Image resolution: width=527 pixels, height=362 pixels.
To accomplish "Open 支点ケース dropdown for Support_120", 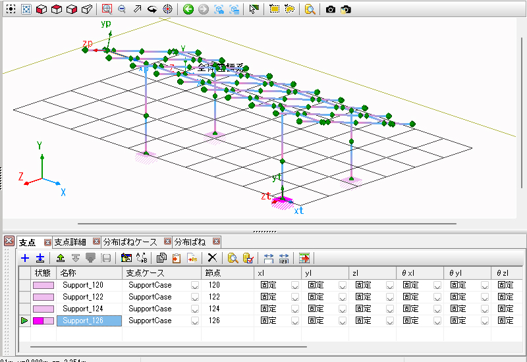I will click(194, 286).
